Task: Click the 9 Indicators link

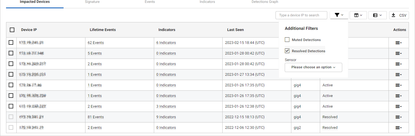Action: tap(166, 117)
